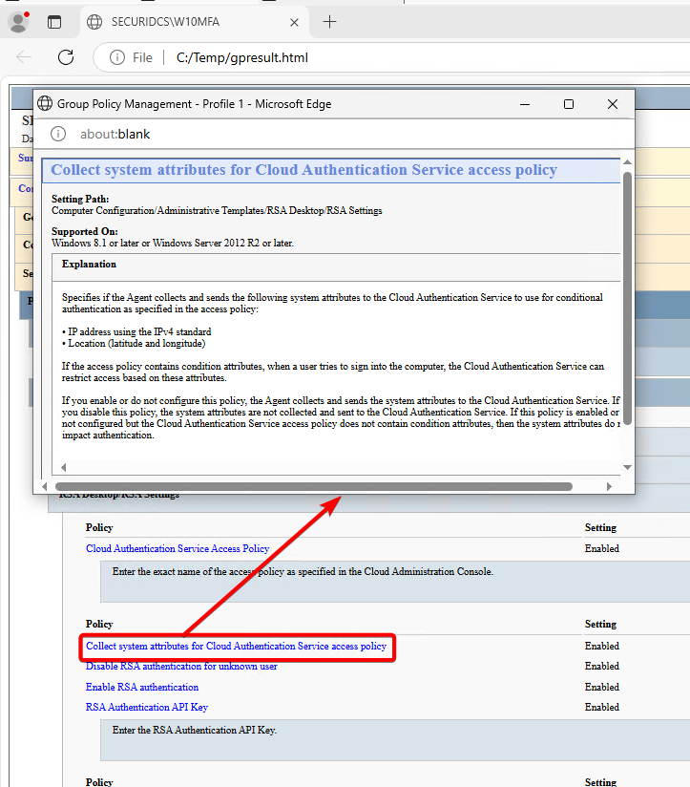The width and height of the screenshot is (690, 787).
Task: View site info icon beside File label
Action: point(117,57)
